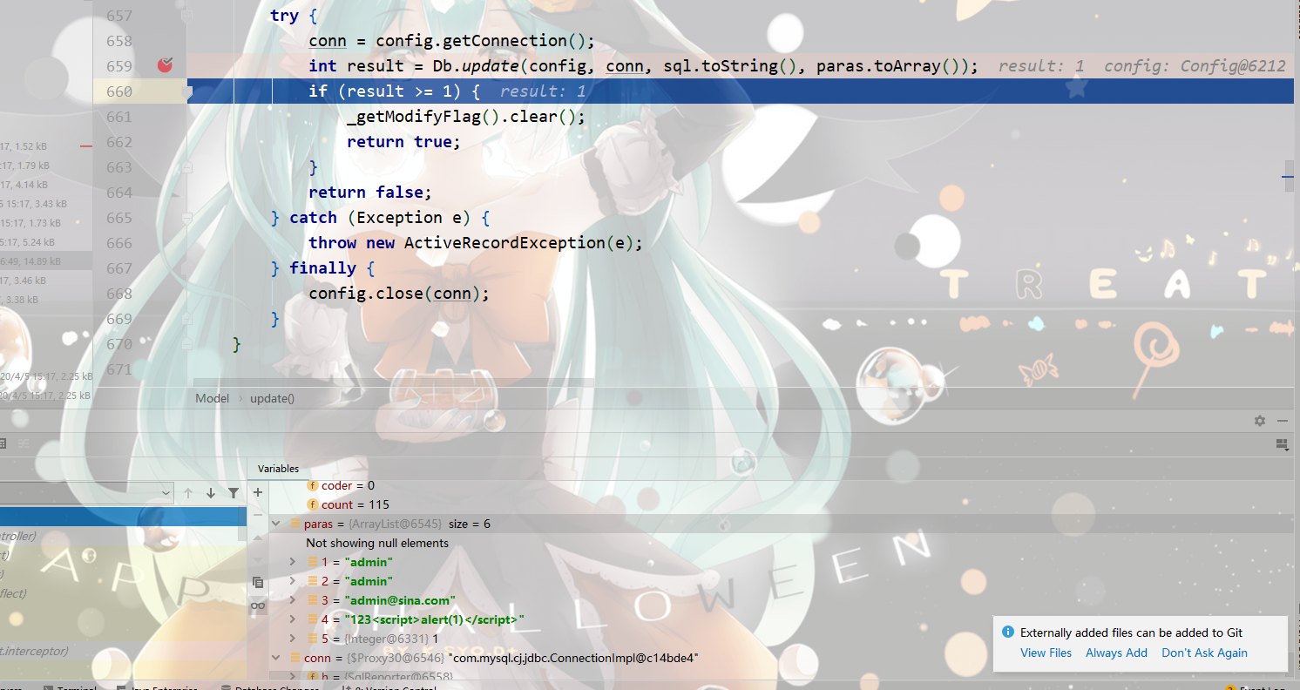The height and width of the screenshot is (690, 1300).
Task: Click '_getModifyFlag().clear();' on line 661
Action: (x=466, y=117)
